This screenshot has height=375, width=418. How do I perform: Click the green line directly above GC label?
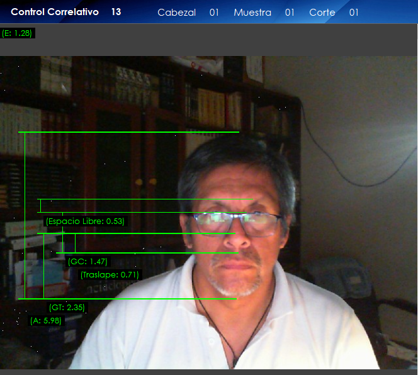[x=147, y=253]
